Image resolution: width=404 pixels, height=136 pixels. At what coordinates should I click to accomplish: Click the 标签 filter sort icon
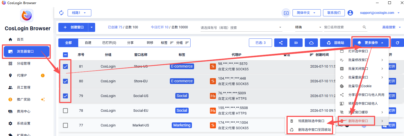(172, 43)
